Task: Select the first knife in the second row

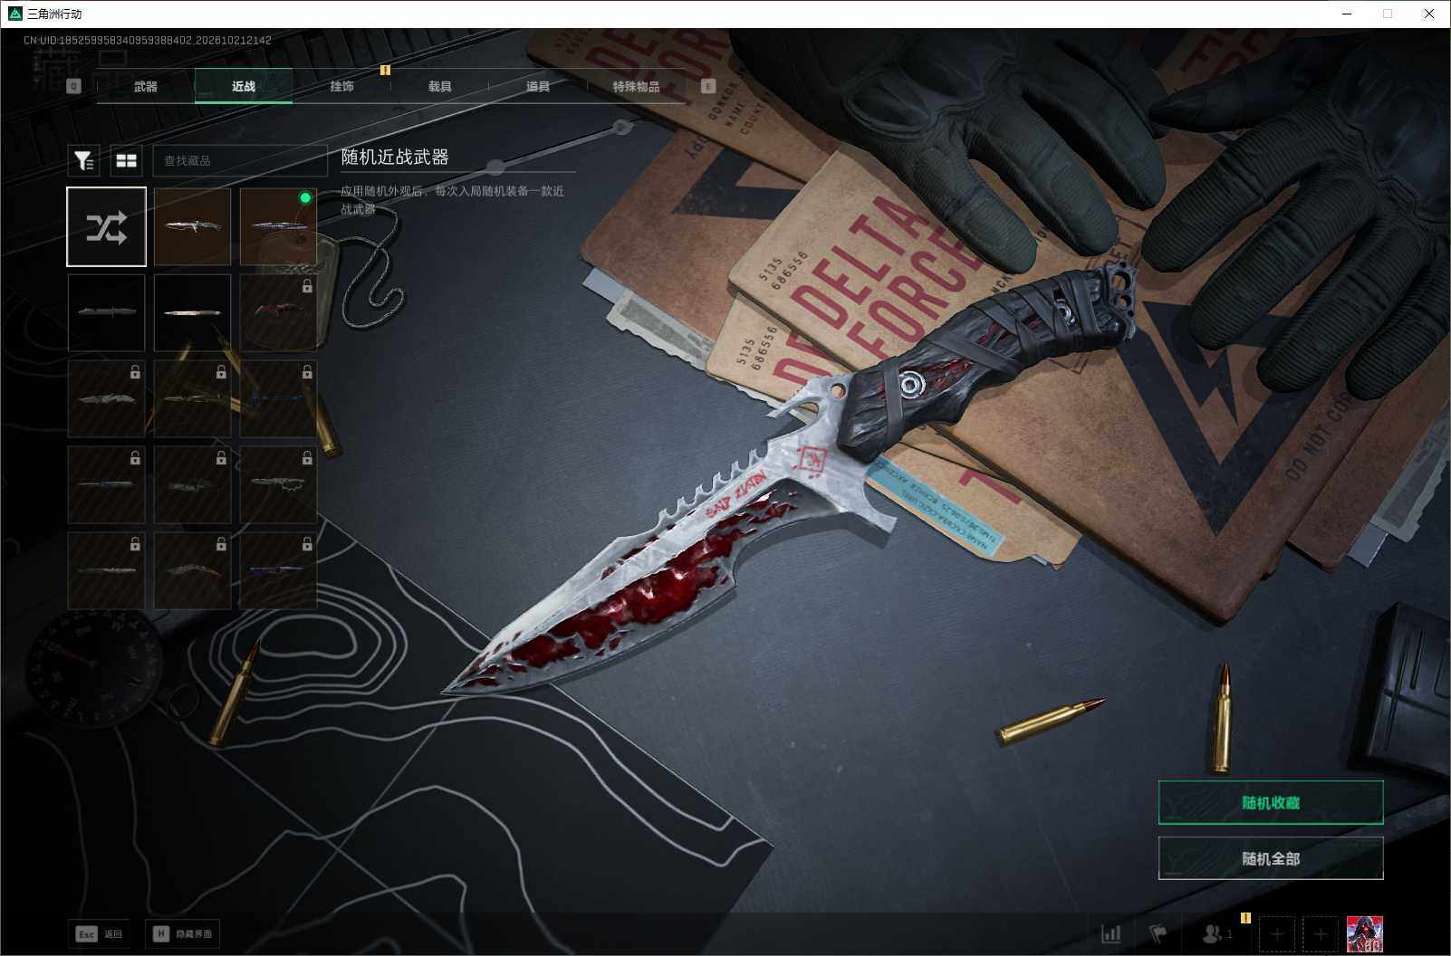Action: [106, 312]
